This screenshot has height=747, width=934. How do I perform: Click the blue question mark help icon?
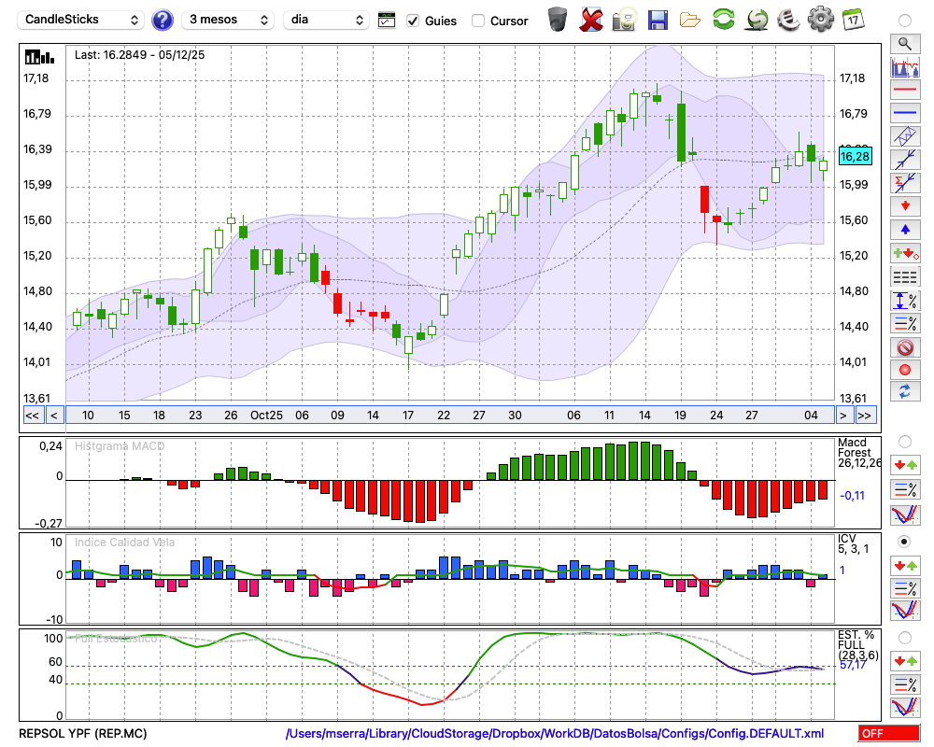click(163, 21)
